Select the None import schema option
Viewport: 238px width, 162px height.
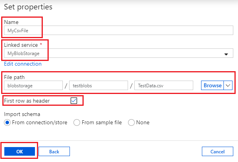131,122
